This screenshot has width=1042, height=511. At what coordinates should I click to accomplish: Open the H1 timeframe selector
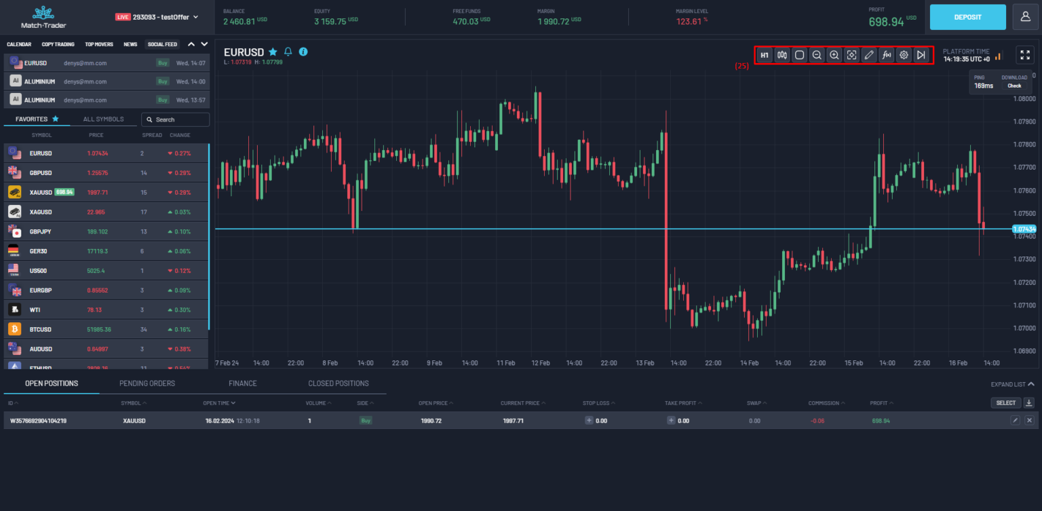click(765, 55)
